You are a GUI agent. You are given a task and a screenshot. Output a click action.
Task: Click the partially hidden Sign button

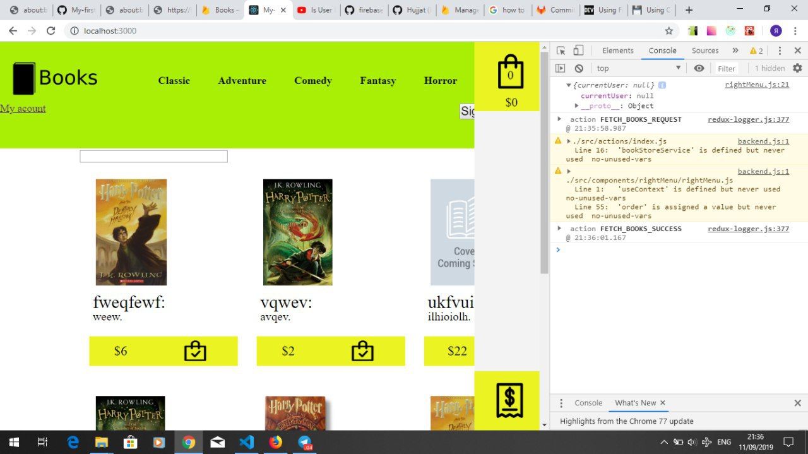(467, 111)
